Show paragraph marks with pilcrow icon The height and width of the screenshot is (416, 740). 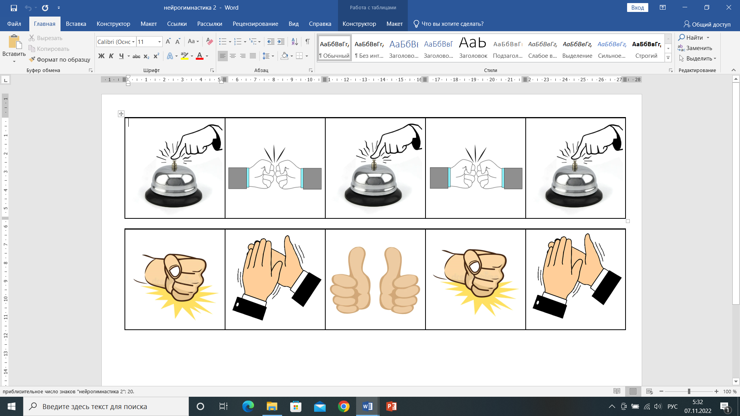point(308,42)
